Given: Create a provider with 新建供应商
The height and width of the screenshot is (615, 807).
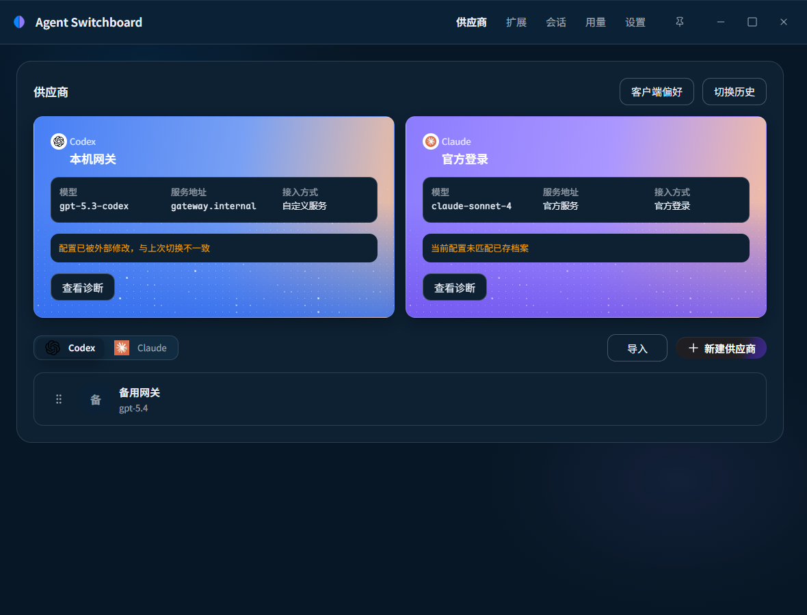Looking at the screenshot, I should pyautogui.click(x=721, y=348).
